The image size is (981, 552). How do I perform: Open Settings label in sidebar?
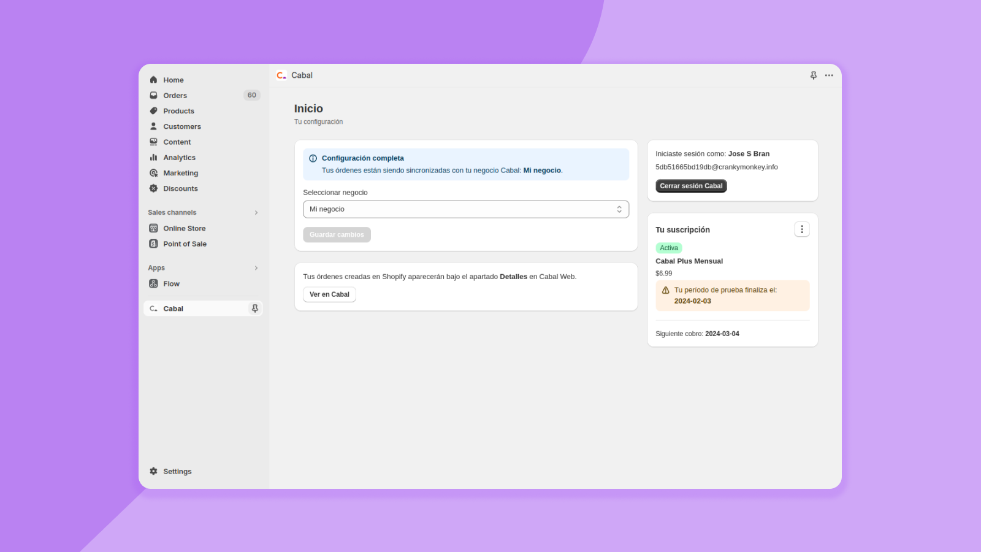[x=178, y=471]
